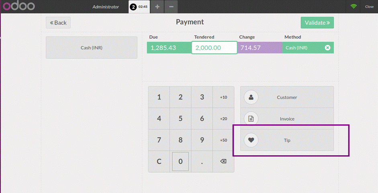Tap numpad key 0
This screenshot has width=378, height=193.
[180, 161]
